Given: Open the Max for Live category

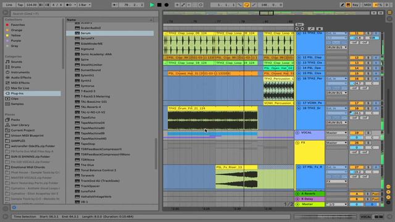Looking at the screenshot, I should pos(20,88).
